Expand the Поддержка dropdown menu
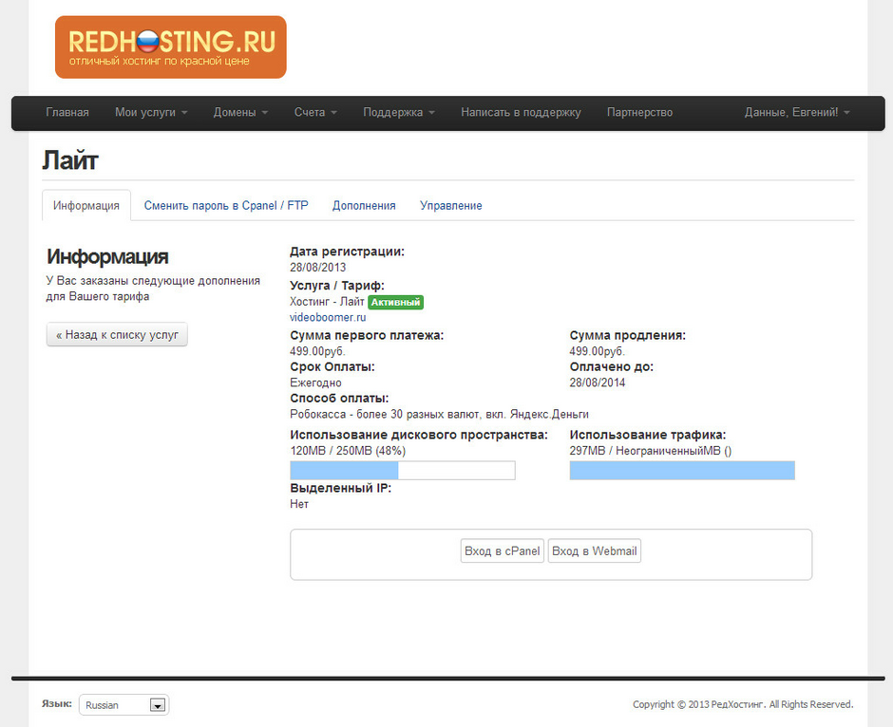This screenshot has height=727, width=893. pyautogui.click(x=399, y=113)
